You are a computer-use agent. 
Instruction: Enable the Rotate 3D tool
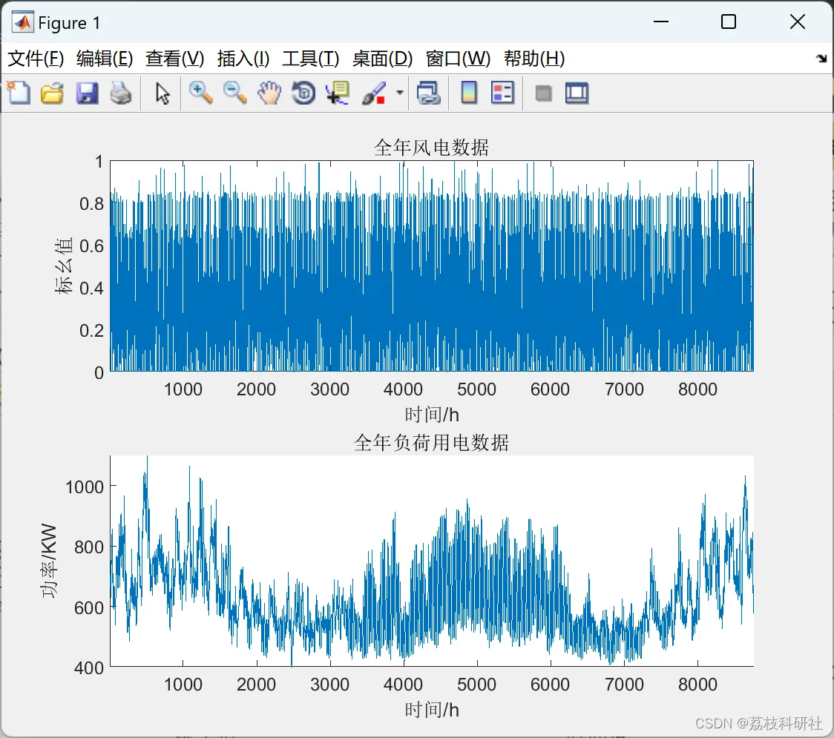[303, 93]
